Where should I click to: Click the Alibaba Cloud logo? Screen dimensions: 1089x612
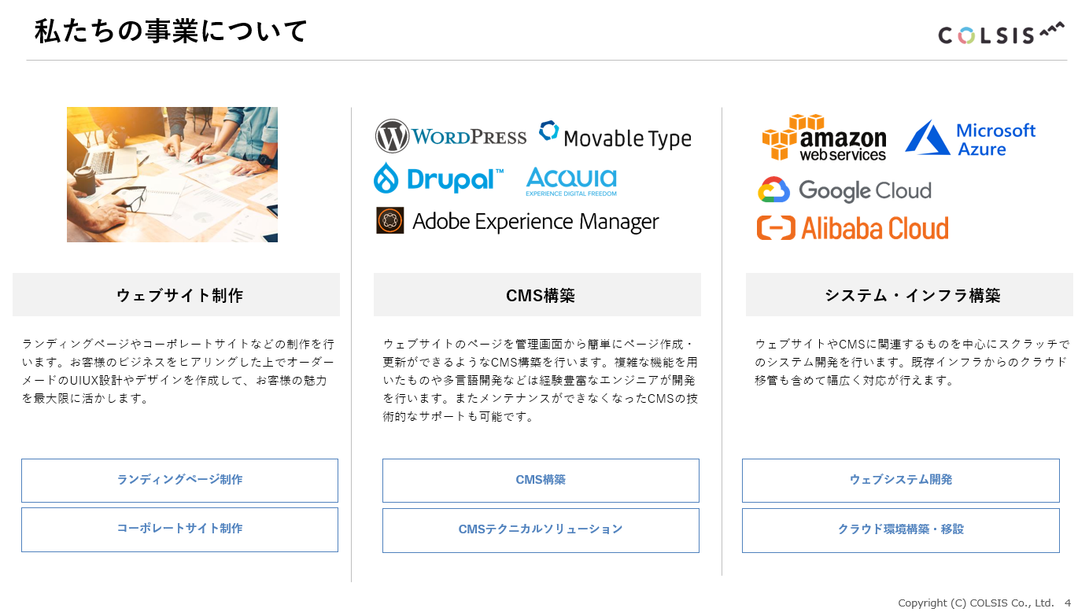tap(852, 228)
